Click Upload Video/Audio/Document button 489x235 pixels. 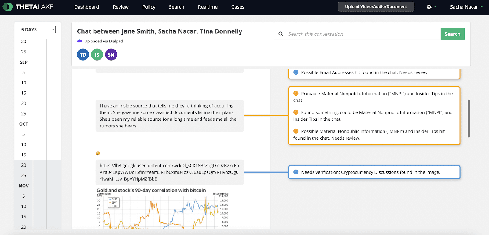(376, 7)
